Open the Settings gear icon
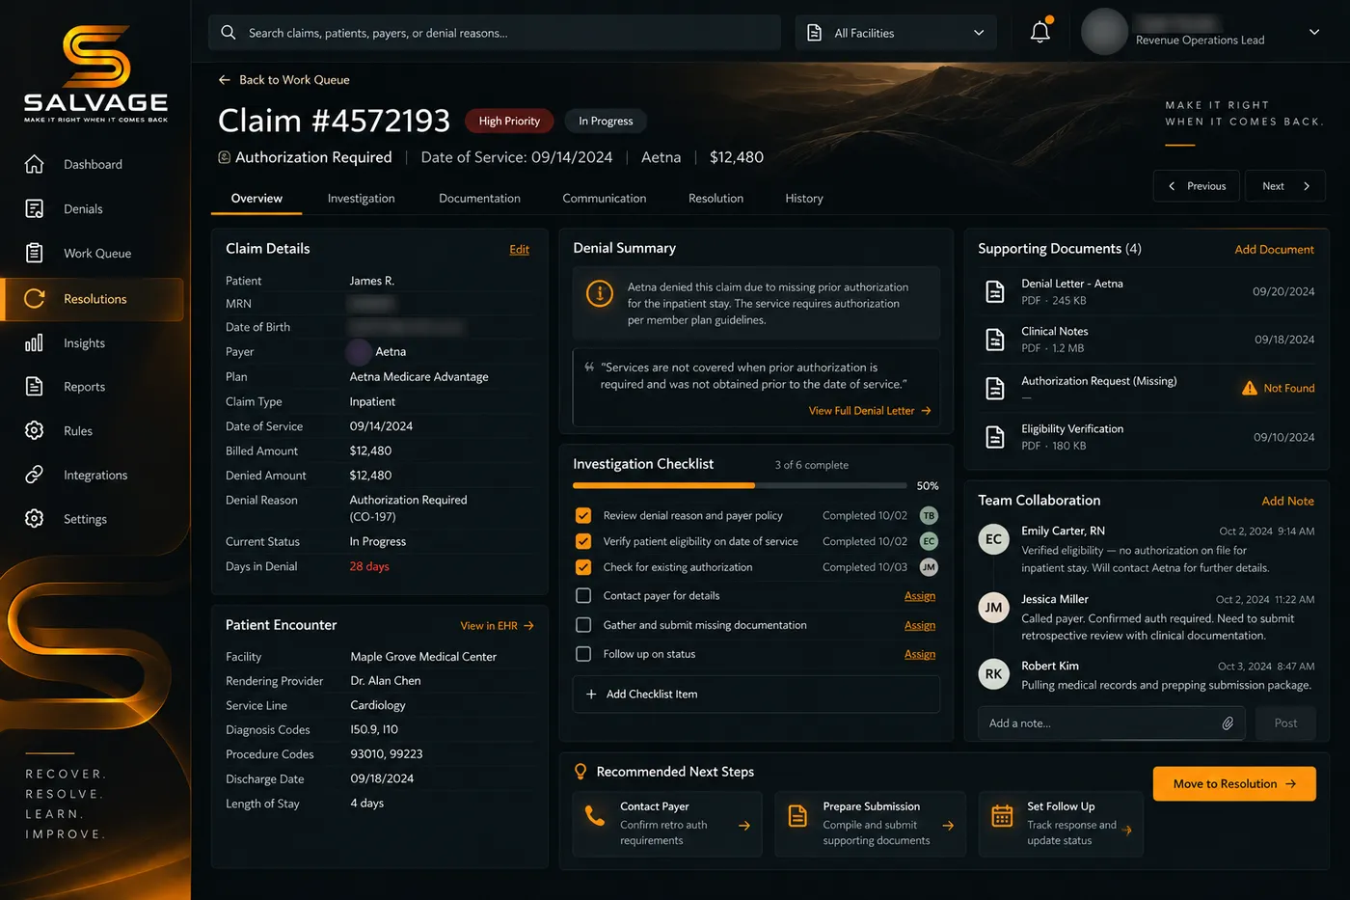The height and width of the screenshot is (900, 1350). tap(35, 518)
